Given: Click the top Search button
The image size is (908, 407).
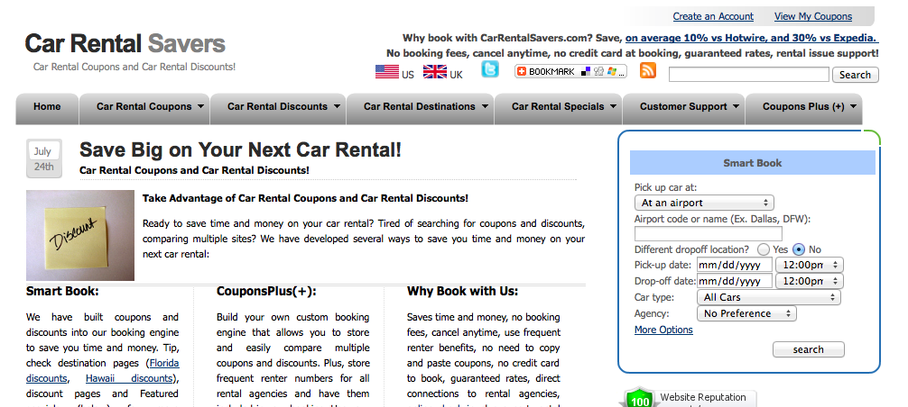Looking at the screenshot, I should point(856,75).
